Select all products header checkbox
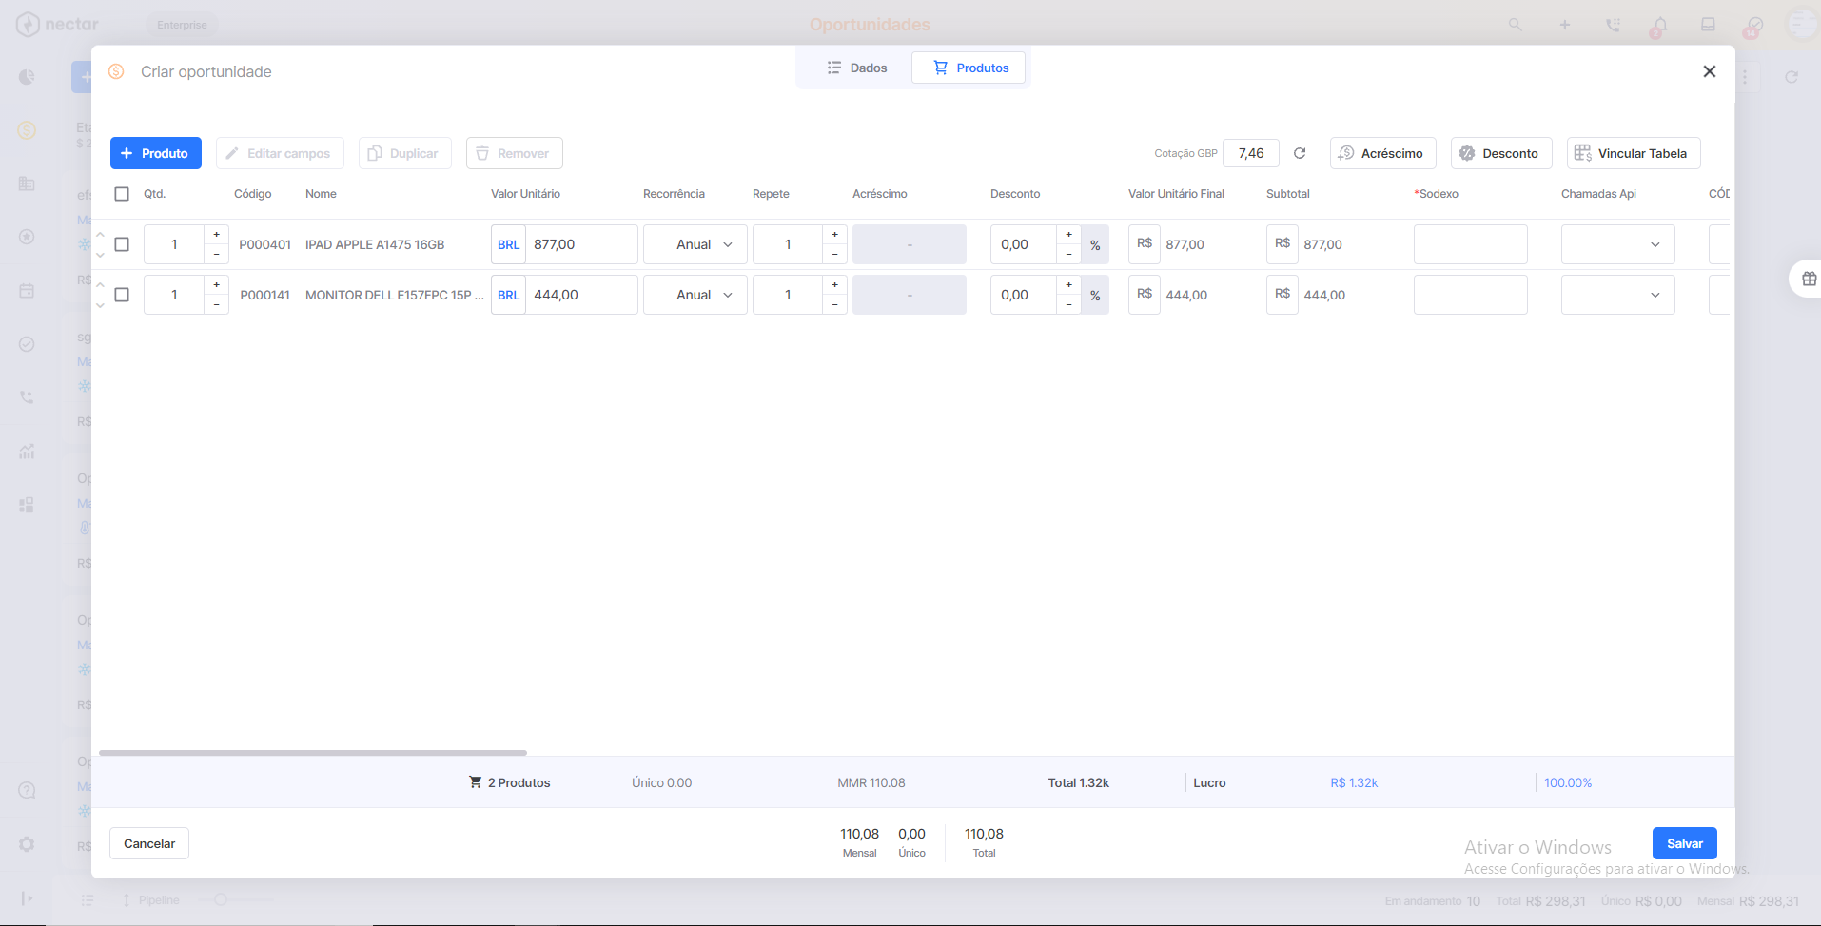Screen dimensions: 1821x926 [122, 194]
